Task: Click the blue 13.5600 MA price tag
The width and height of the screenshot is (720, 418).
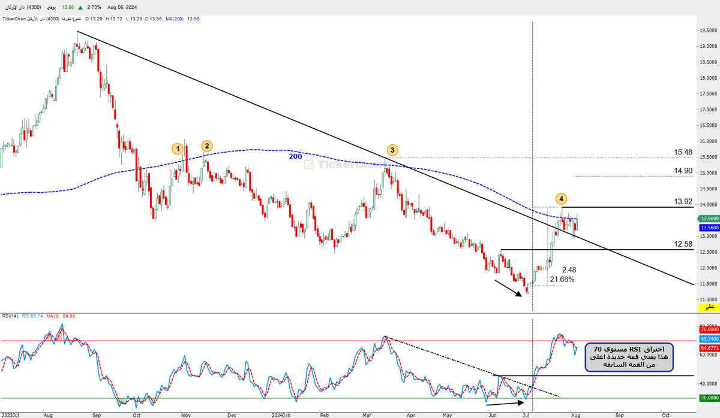Action: point(709,228)
